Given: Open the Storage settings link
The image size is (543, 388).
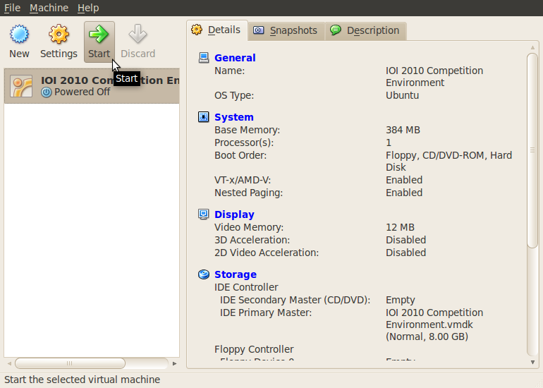Looking at the screenshot, I should tap(236, 274).
